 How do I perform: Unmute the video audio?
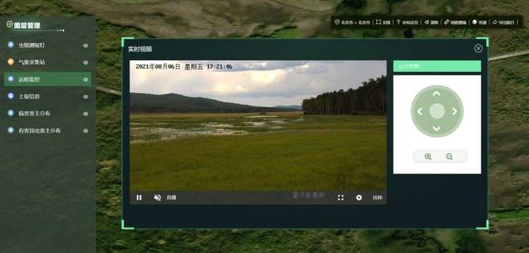pyautogui.click(x=157, y=198)
